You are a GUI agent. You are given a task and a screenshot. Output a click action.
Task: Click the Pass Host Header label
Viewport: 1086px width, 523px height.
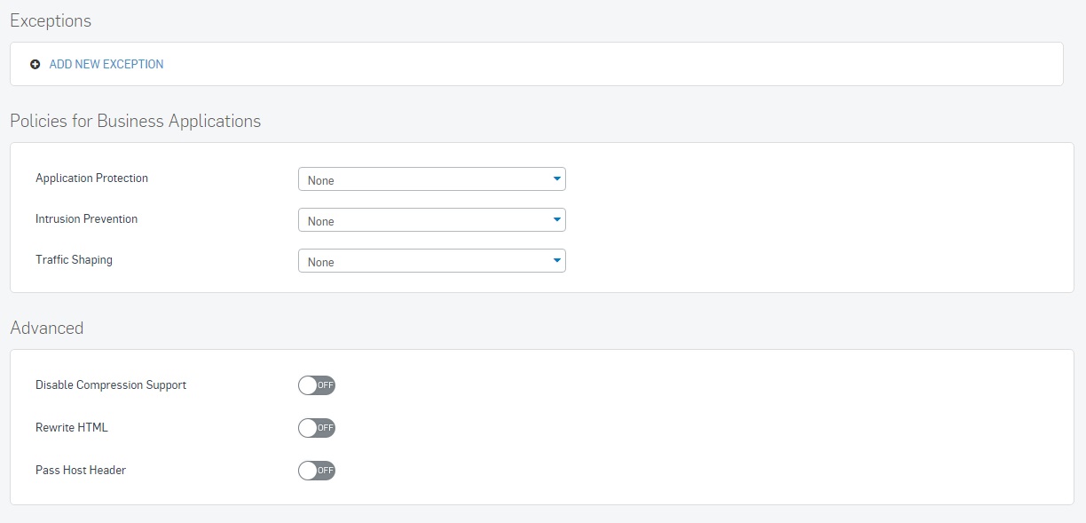[x=81, y=471]
